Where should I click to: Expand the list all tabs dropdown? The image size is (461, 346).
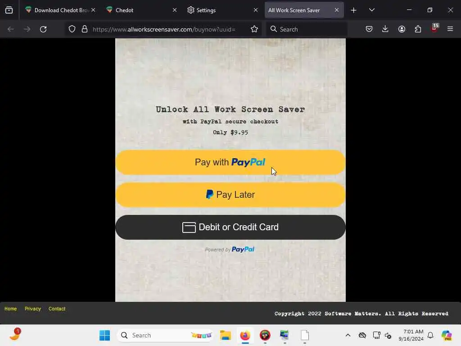tap(372, 10)
